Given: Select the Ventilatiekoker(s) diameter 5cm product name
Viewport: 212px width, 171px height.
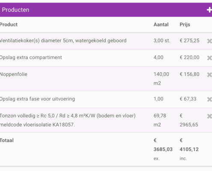Looking at the screenshot, I should click(63, 41).
